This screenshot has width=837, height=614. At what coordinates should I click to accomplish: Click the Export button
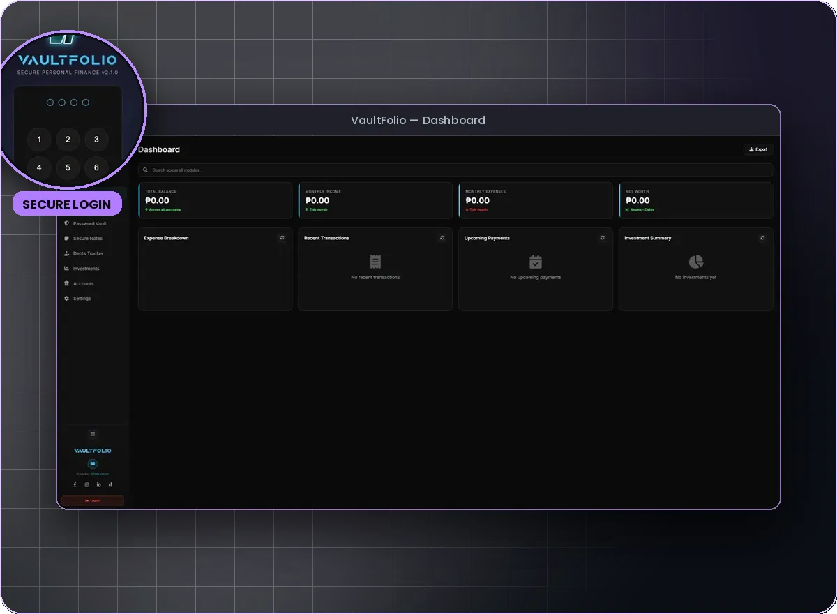coord(758,149)
